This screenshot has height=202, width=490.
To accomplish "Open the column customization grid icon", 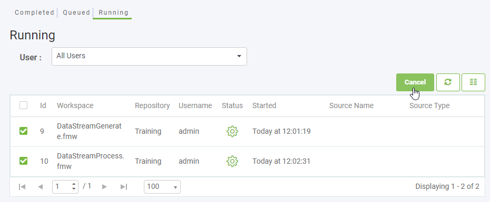I will pos(473,82).
